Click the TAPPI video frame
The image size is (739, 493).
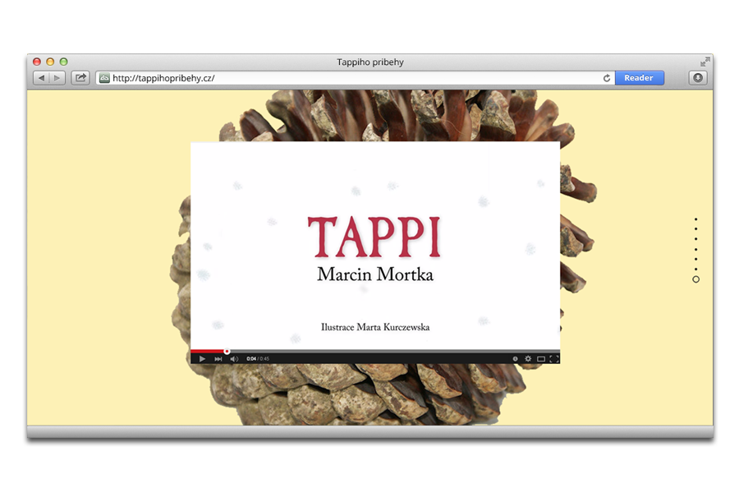click(x=374, y=246)
